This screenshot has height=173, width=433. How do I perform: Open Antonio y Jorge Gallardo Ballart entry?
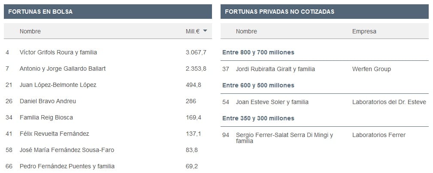[x=63, y=69]
